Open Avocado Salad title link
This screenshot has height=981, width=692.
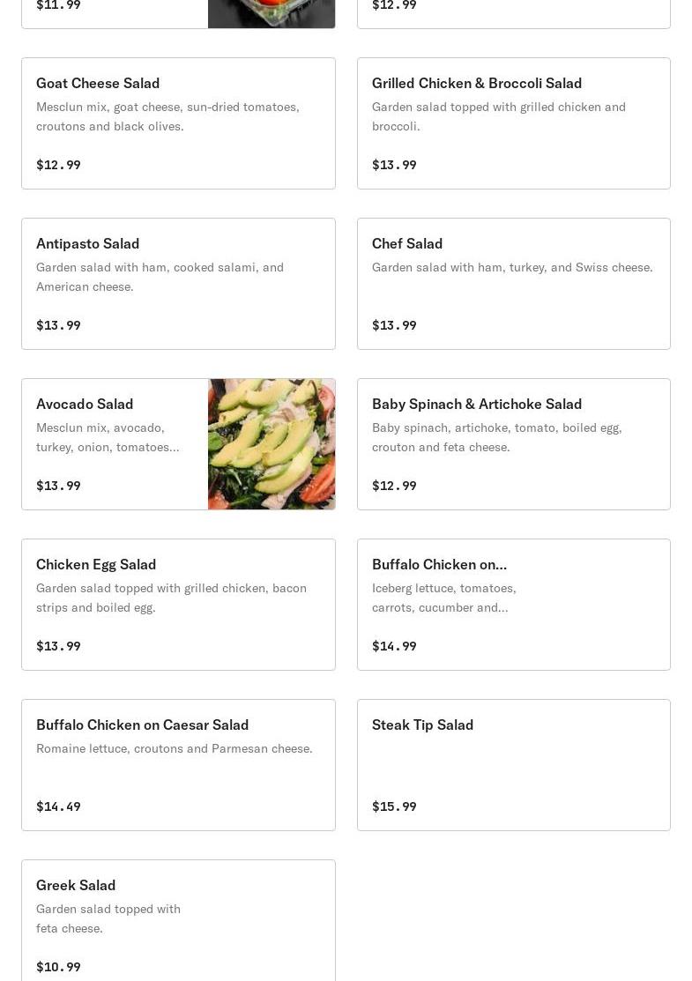[x=85, y=405]
